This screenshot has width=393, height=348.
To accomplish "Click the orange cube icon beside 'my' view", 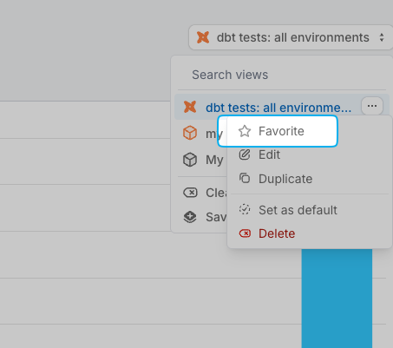I will pos(190,133).
